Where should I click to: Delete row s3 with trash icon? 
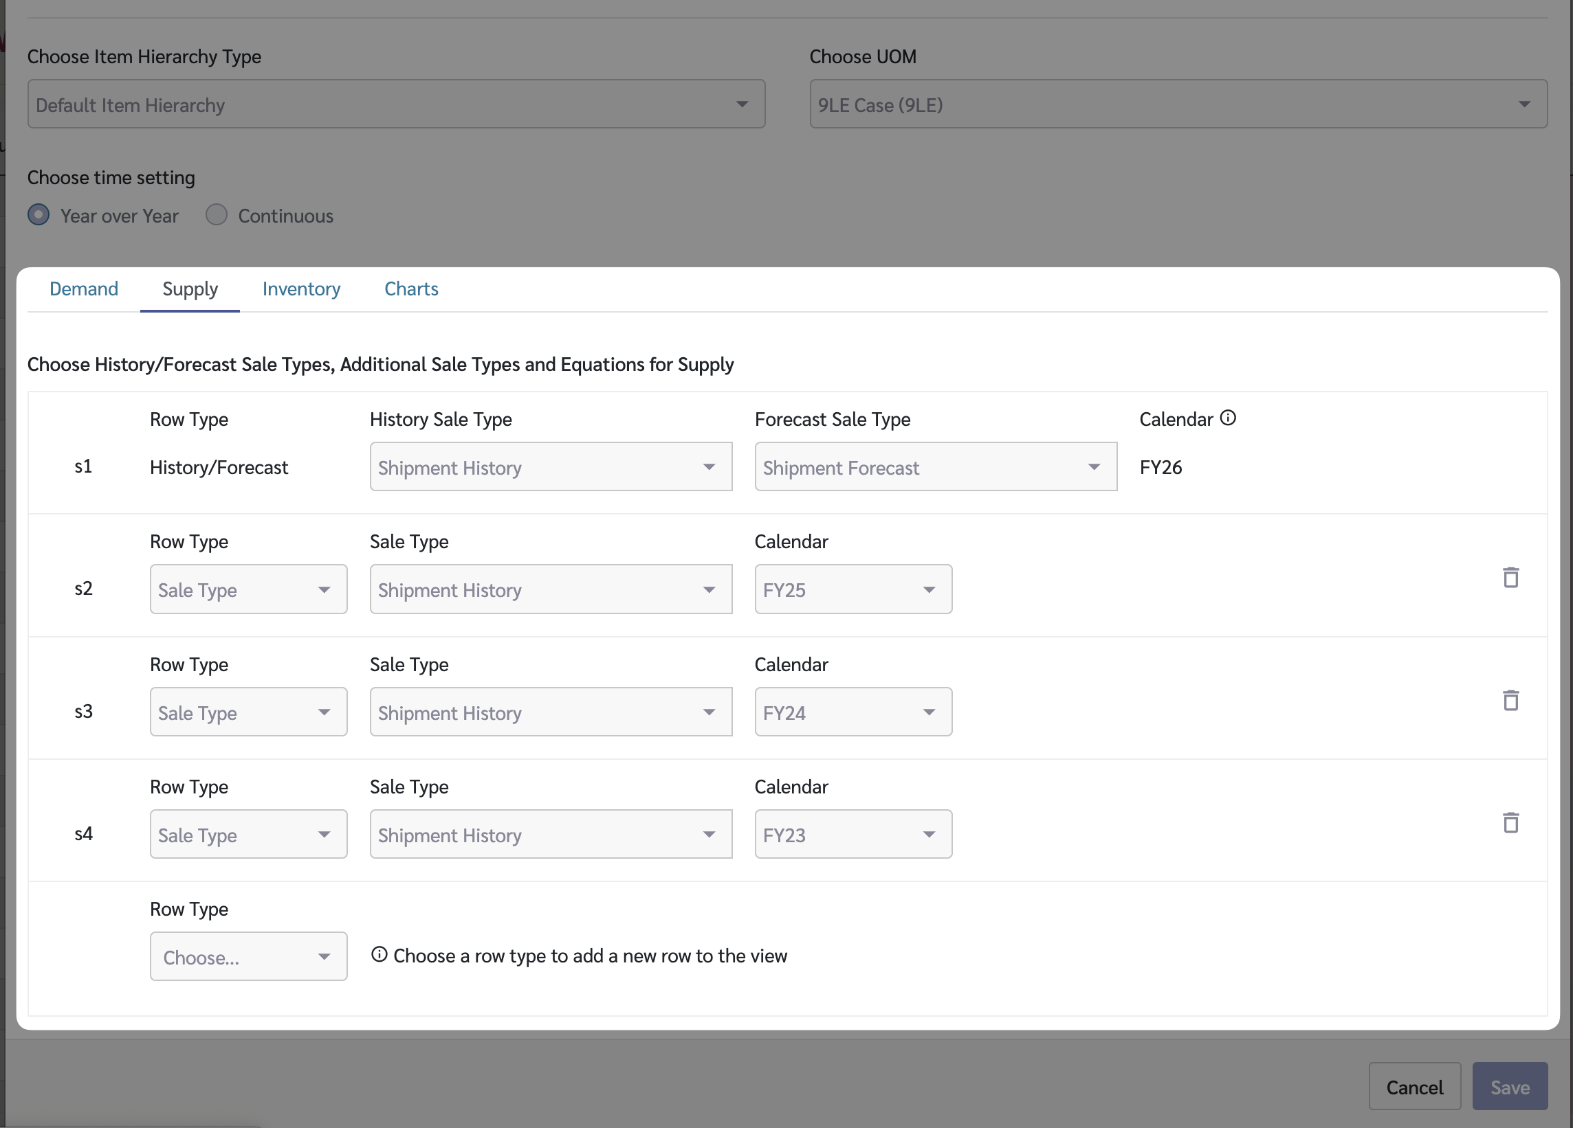pyautogui.click(x=1510, y=700)
